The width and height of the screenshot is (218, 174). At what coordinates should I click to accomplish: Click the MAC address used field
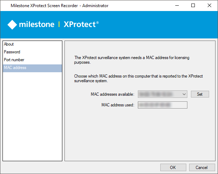pyautogui.click(x=162, y=105)
